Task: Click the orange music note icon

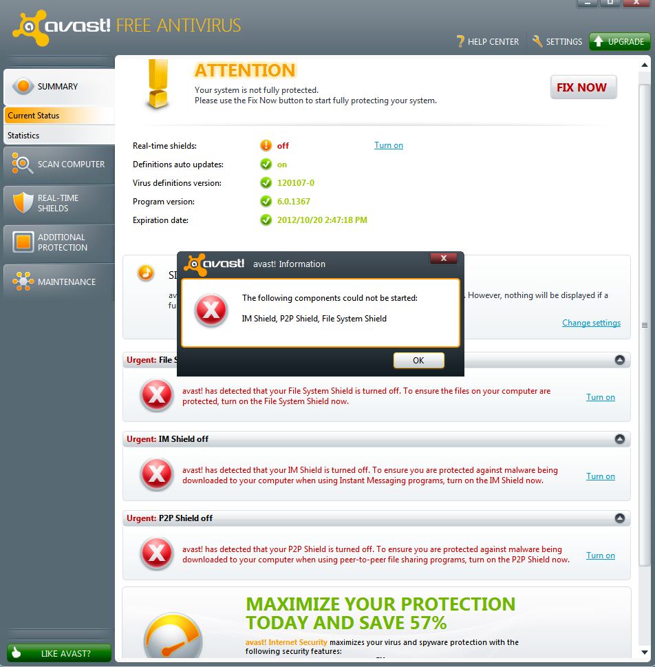Action: pyautogui.click(x=145, y=273)
